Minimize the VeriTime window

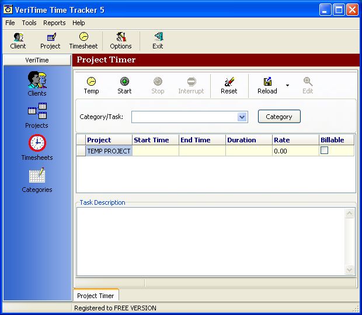(x=325, y=10)
